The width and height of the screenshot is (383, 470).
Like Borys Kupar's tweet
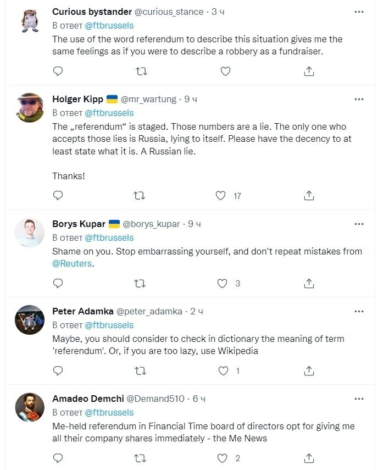[222, 284]
